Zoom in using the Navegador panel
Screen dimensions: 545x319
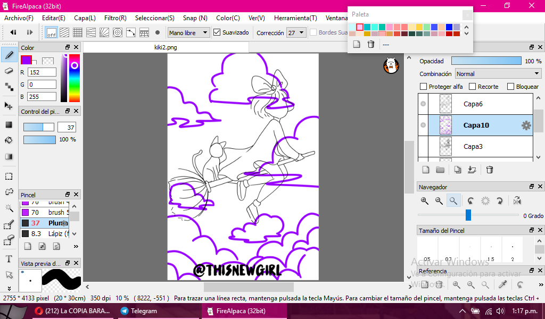424,200
